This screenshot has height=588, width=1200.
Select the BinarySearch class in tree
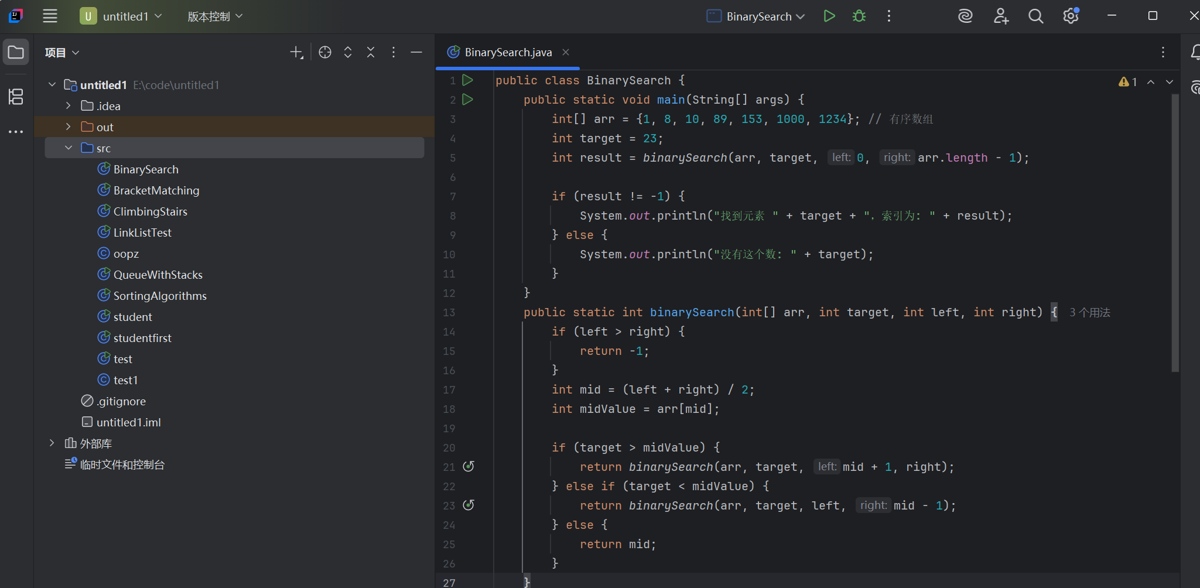click(146, 169)
